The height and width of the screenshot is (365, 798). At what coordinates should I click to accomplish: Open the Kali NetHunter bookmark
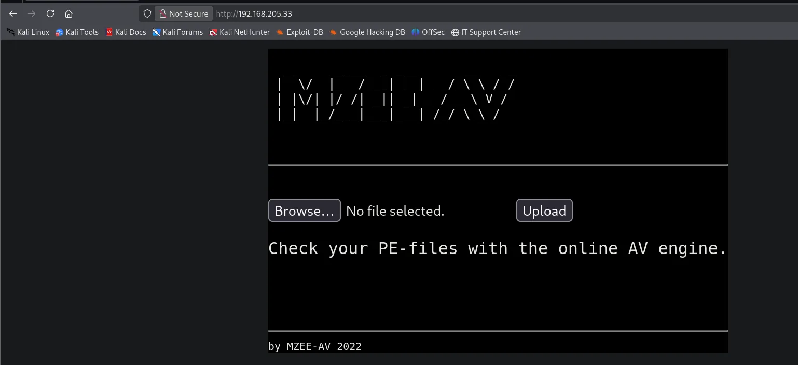239,32
